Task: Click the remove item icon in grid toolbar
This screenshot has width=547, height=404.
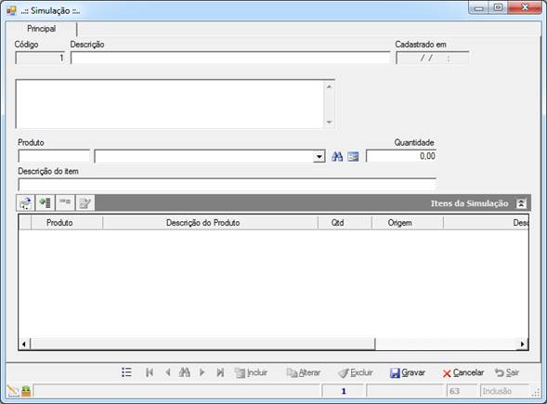Action: tap(65, 203)
